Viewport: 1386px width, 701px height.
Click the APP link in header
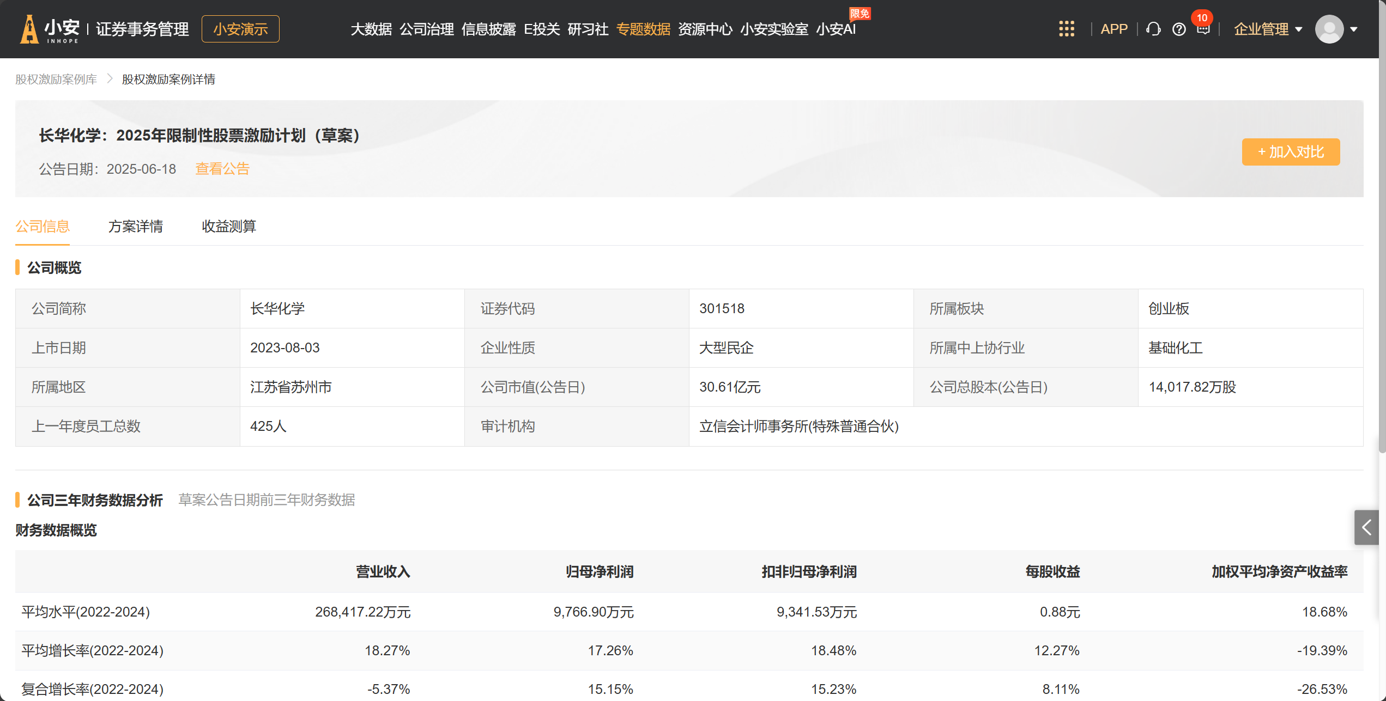pos(1114,29)
